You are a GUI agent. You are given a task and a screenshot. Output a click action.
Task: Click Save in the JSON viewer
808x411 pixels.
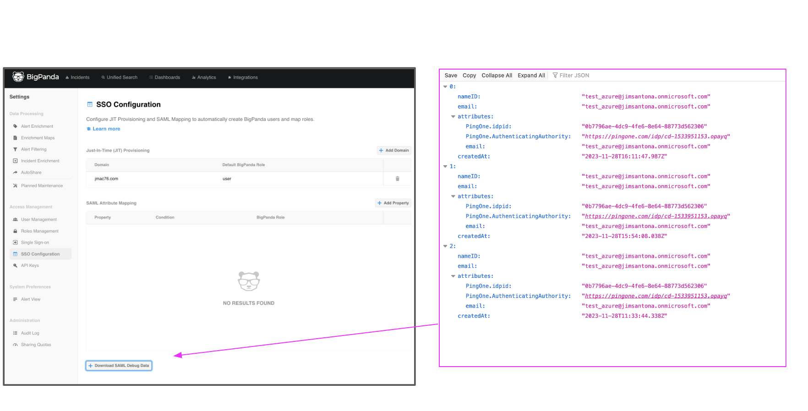point(451,76)
